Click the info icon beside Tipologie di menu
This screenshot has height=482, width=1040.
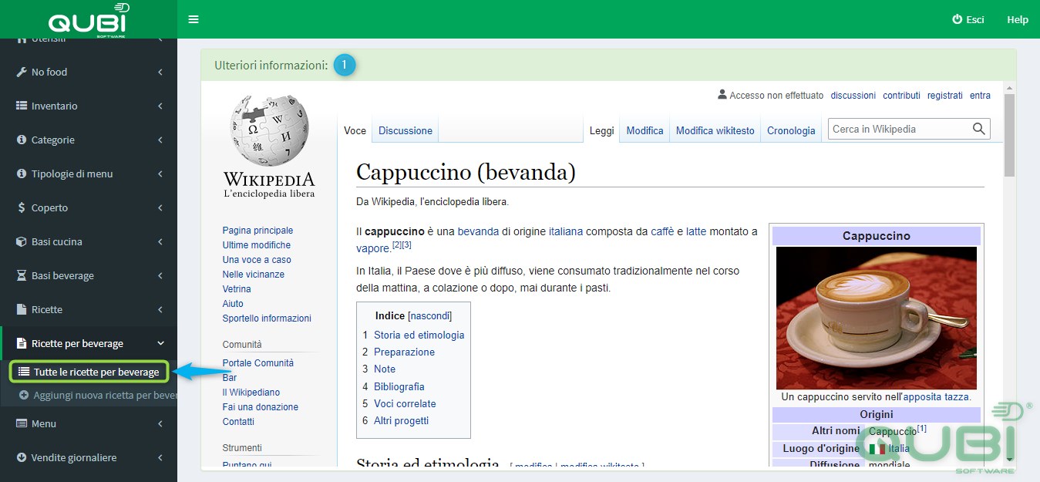pos(22,174)
